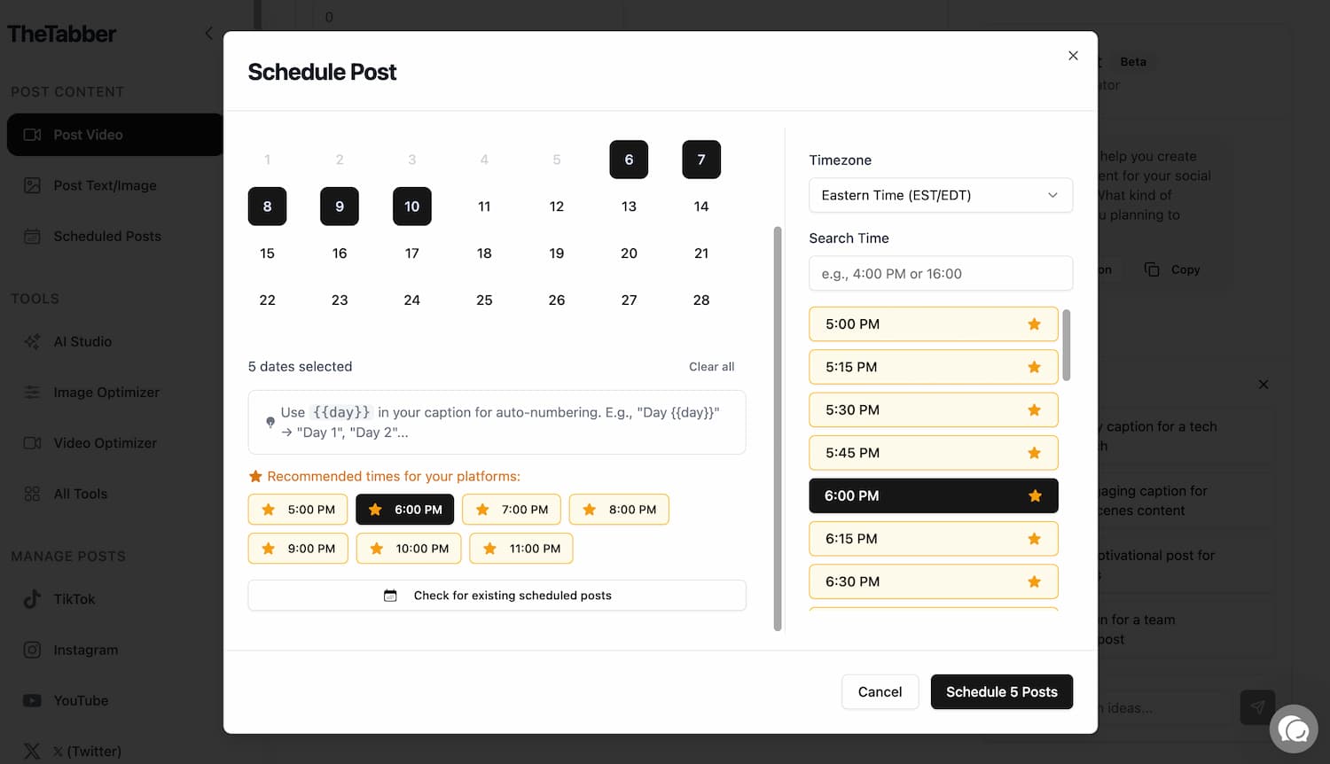Clear all selected dates
This screenshot has height=764, width=1330.
point(711,366)
